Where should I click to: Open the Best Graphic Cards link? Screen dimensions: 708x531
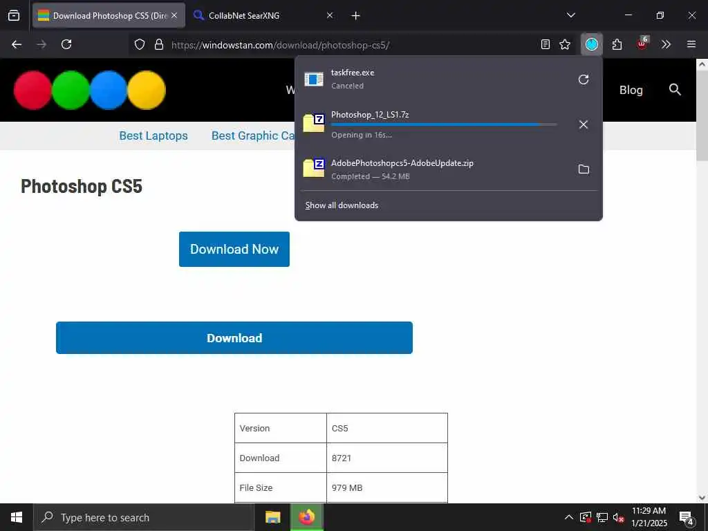253,136
